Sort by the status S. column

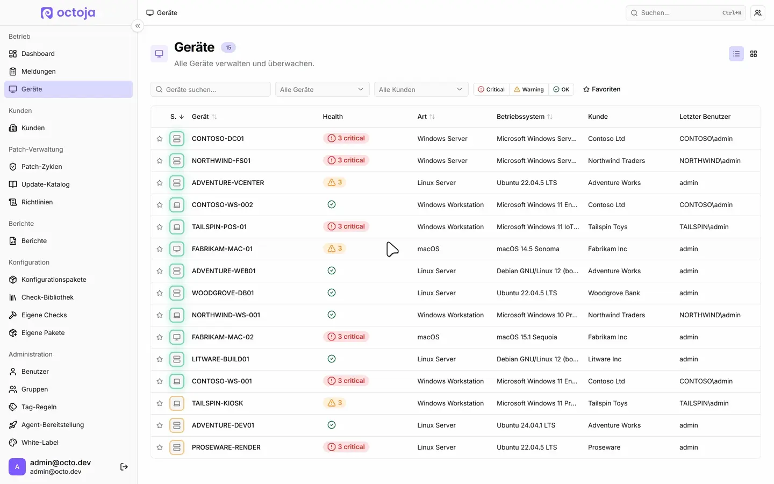177,117
